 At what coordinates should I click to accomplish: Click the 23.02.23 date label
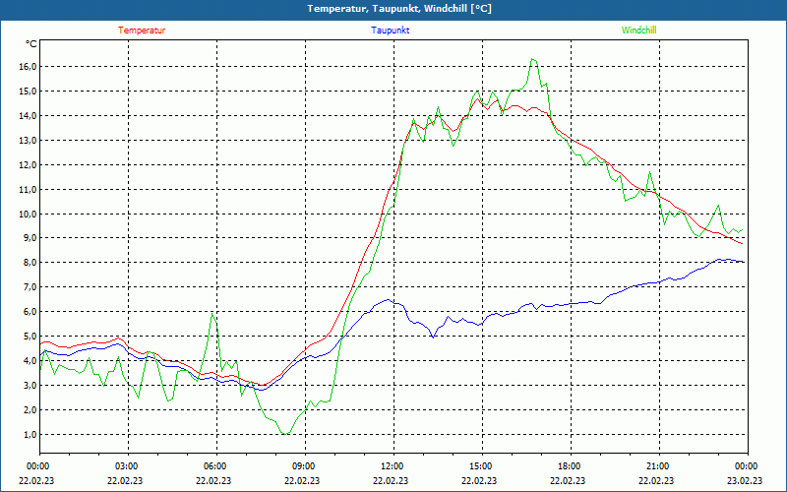point(745,480)
